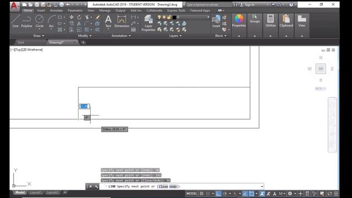Select the Mirror tool

pyautogui.click(x=79, y=23)
